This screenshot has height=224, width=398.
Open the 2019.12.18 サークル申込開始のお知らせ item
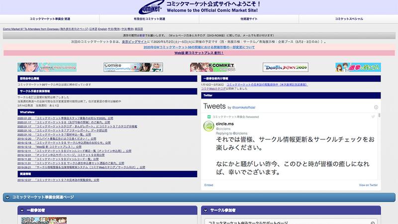pos(64,143)
